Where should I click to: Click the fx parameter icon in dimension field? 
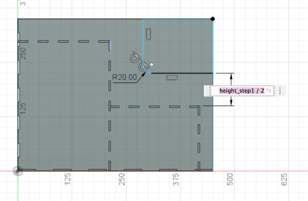pos(269,90)
